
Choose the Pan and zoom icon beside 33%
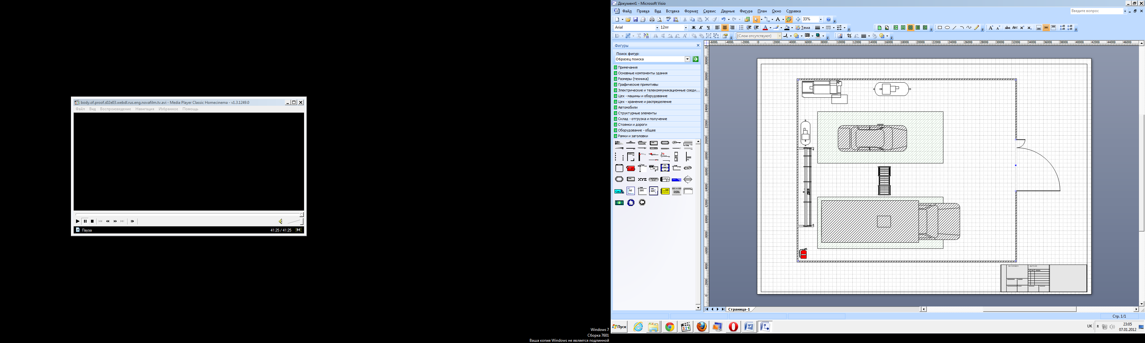pyautogui.click(x=798, y=19)
